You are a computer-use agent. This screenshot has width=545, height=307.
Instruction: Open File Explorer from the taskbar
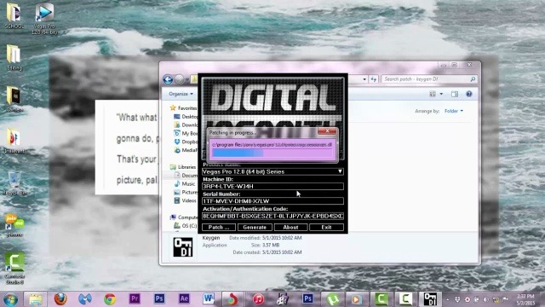coord(35,299)
